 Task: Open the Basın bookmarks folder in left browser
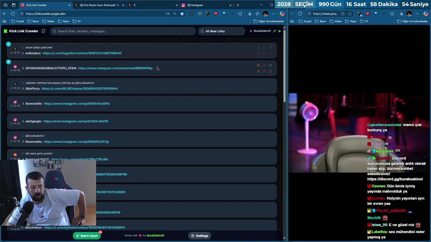[x=33, y=21]
